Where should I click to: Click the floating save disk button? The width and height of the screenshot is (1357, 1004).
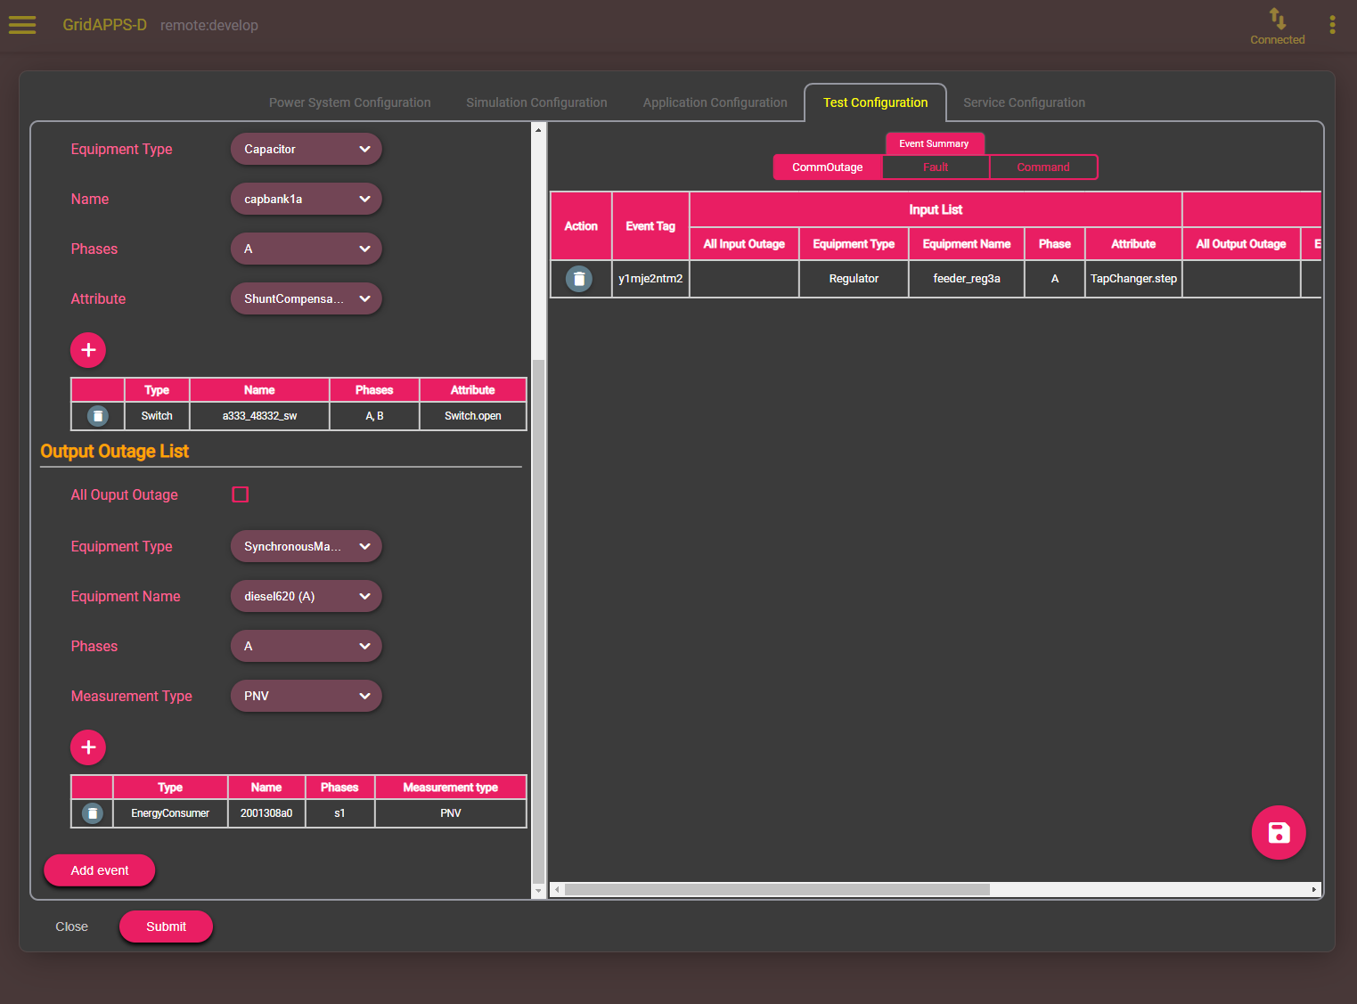pyautogui.click(x=1279, y=833)
